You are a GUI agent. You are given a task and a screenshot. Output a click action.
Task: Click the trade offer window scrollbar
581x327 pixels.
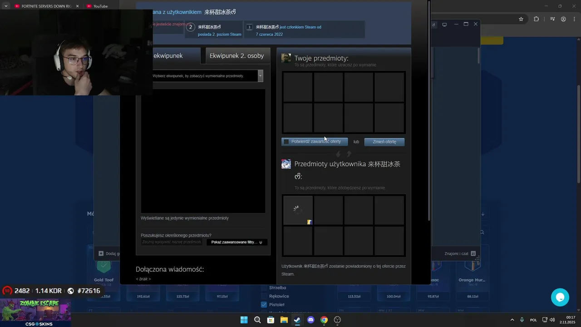click(x=428, y=110)
